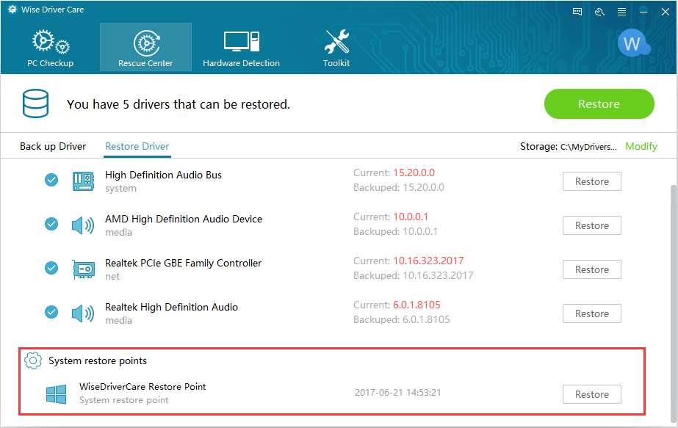Click current version 6.0.1.8105
Viewport: 678px width, 428px height.
pyautogui.click(x=416, y=305)
